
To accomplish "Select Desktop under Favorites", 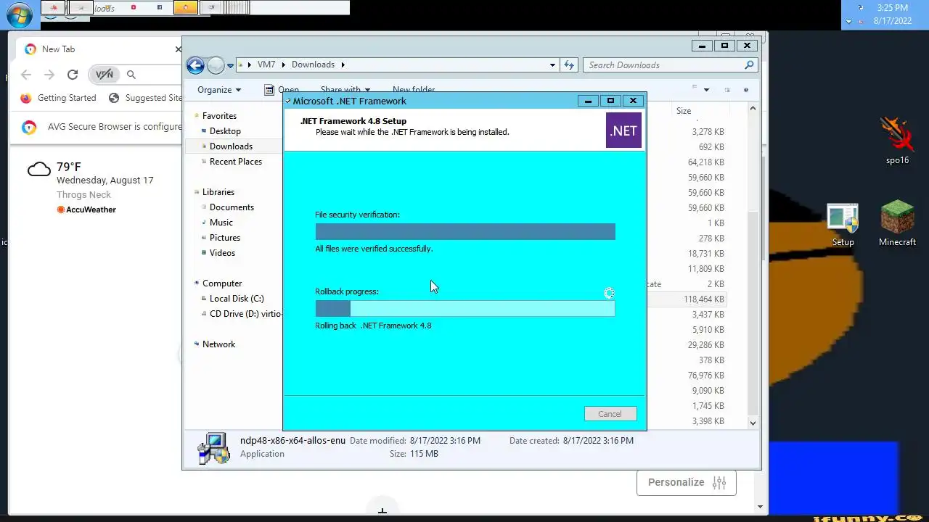I will (x=225, y=131).
